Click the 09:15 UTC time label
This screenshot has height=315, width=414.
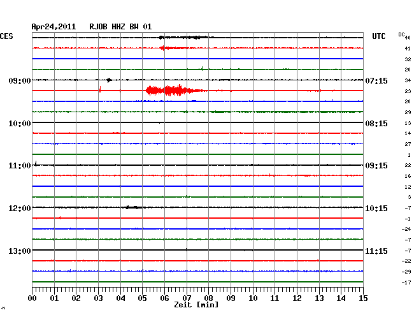pos(376,166)
